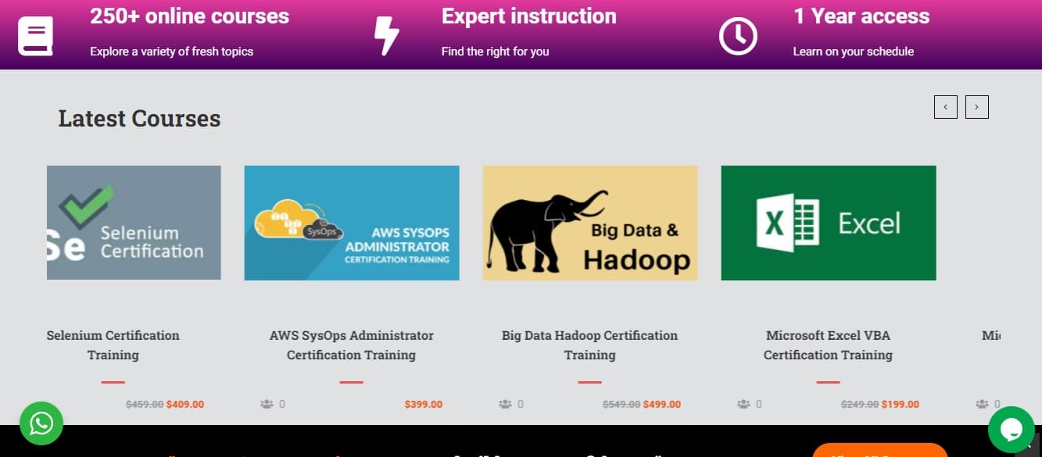Screen dimensions: 1042x457
Task: Go to previous courses with left arrow
Action: (x=945, y=107)
